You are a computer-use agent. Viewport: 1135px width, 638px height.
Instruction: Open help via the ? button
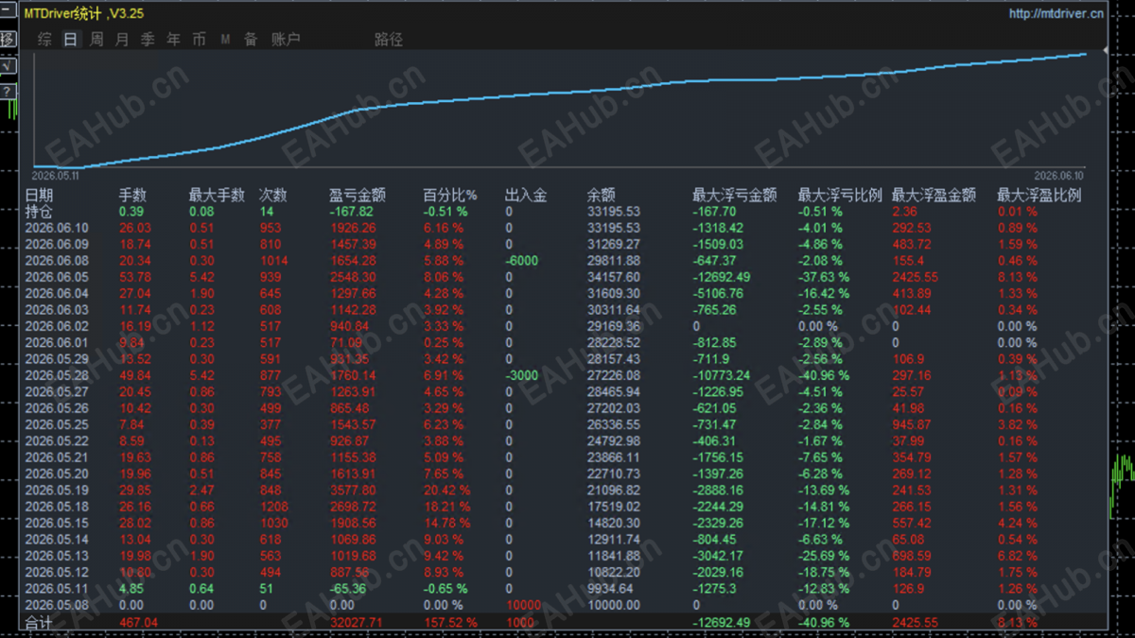(x=7, y=91)
